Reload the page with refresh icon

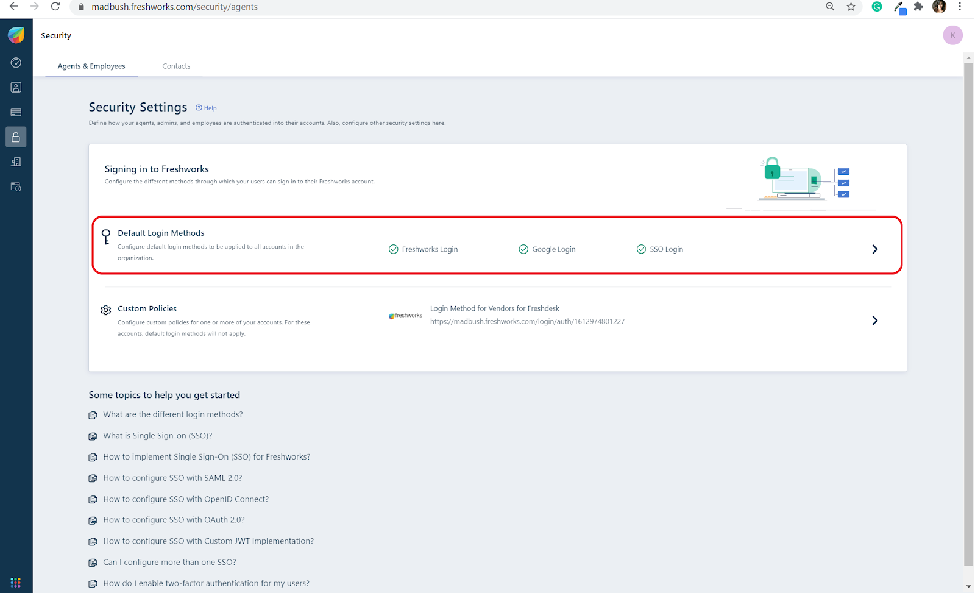55,7
